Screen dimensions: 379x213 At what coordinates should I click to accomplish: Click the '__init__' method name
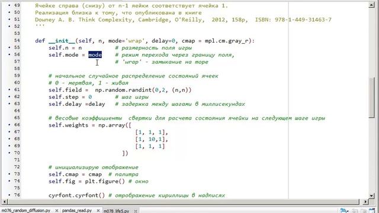[62, 41]
